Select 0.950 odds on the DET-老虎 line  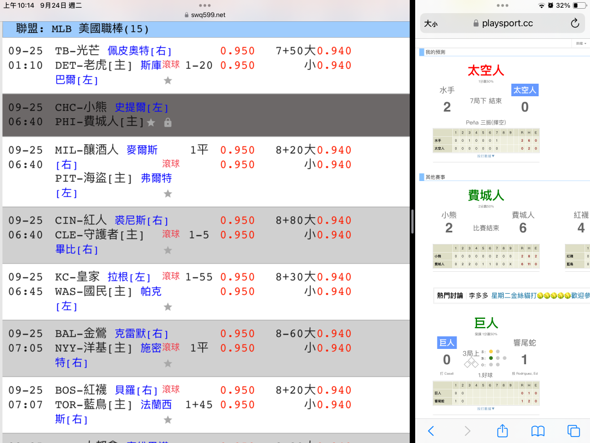coord(238,65)
